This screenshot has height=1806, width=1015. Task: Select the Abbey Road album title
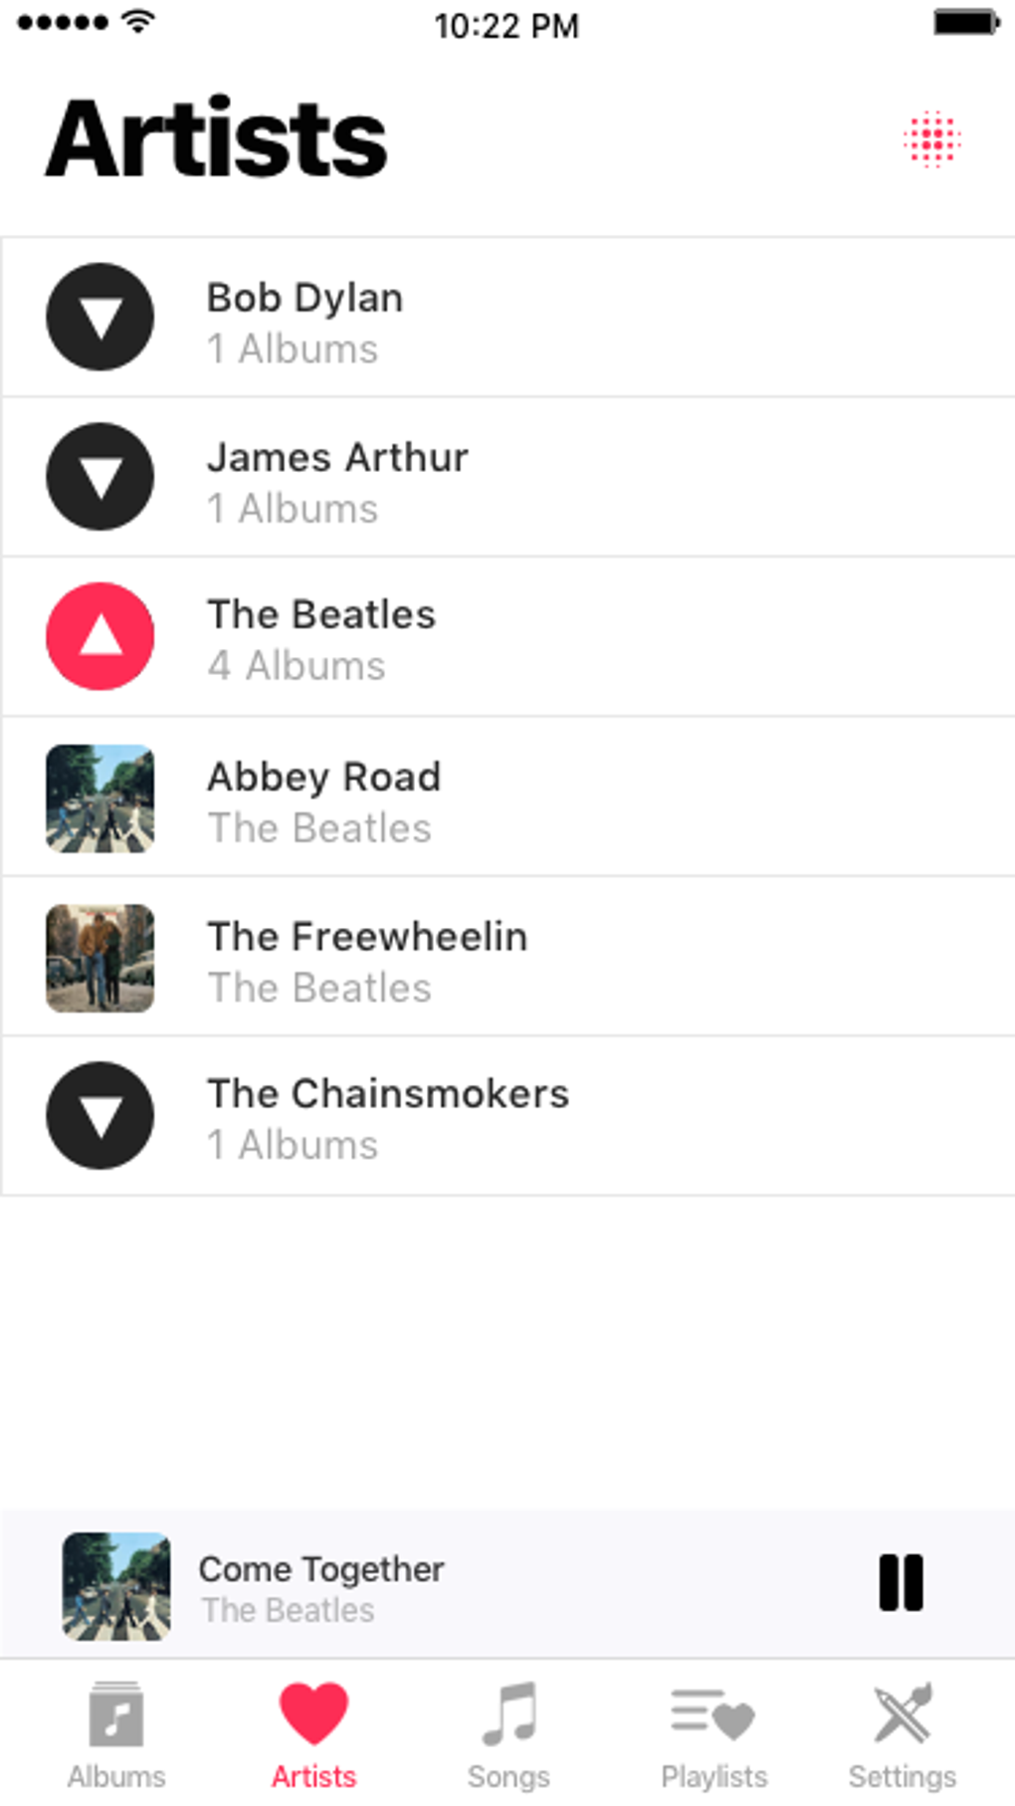[323, 778]
